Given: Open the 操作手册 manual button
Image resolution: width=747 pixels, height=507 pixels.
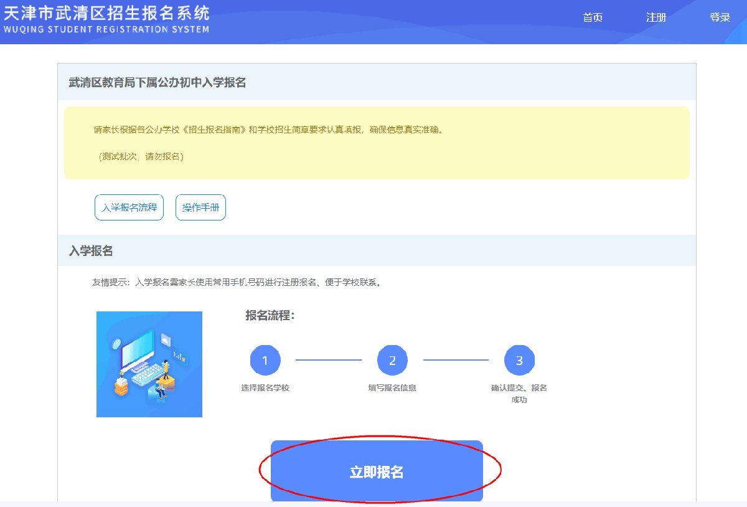Looking at the screenshot, I should tap(200, 207).
